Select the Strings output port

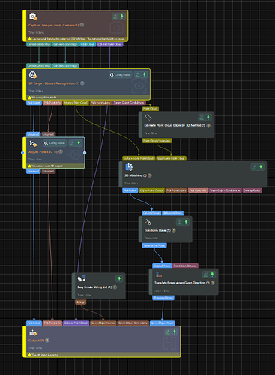click(x=80, y=302)
